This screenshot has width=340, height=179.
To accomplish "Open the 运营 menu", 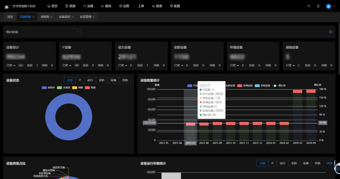I will 124,6.
